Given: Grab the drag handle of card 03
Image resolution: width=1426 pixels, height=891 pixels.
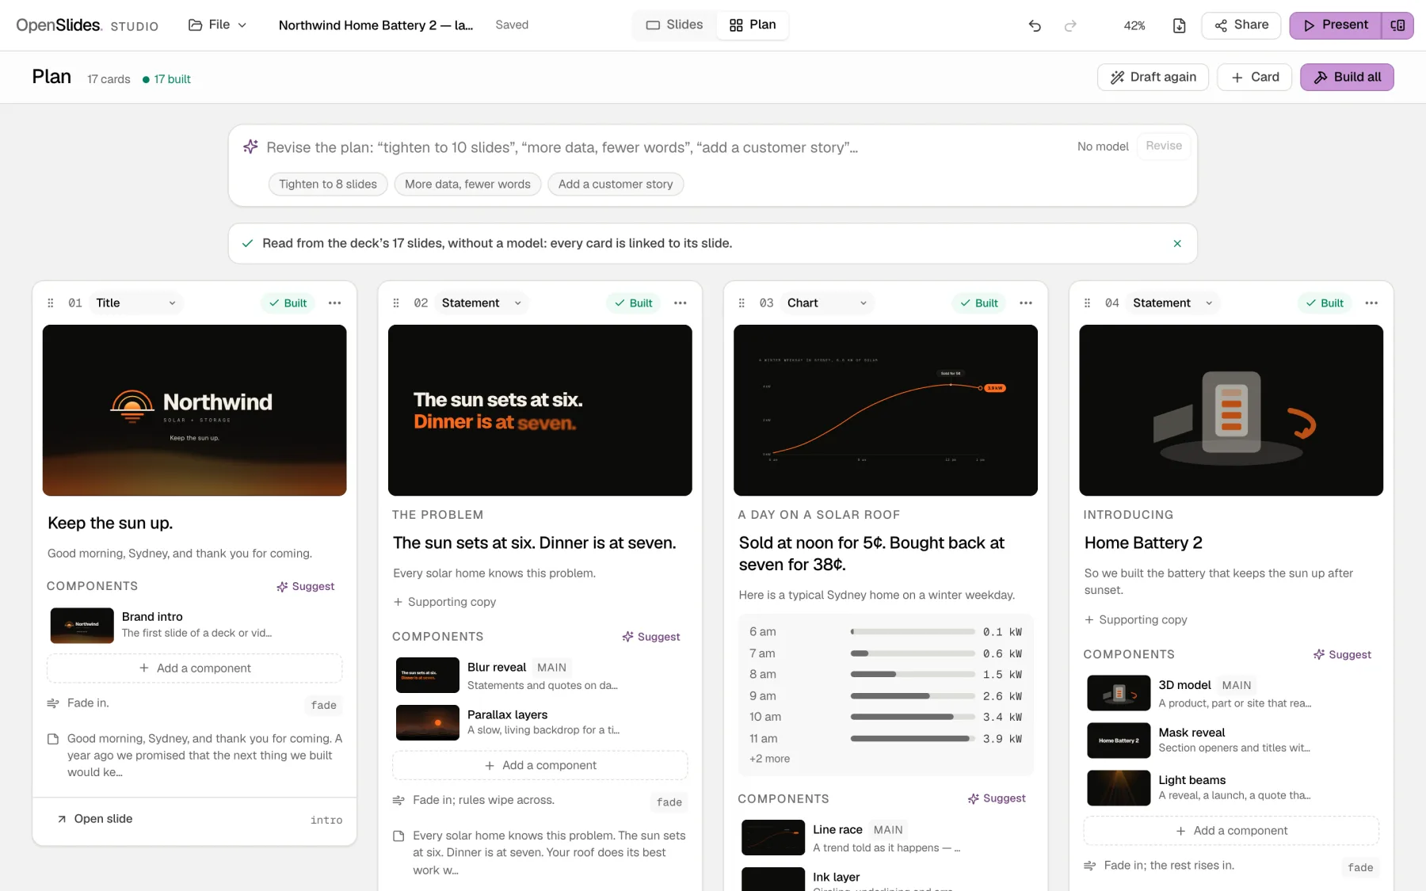Looking at the screenshot, I should (x=742, y=303).
